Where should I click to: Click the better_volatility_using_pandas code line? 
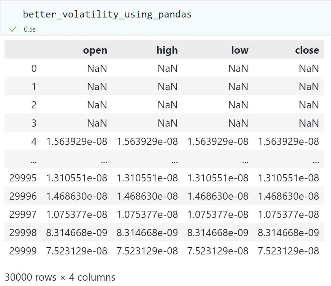[x=107, y=14]
